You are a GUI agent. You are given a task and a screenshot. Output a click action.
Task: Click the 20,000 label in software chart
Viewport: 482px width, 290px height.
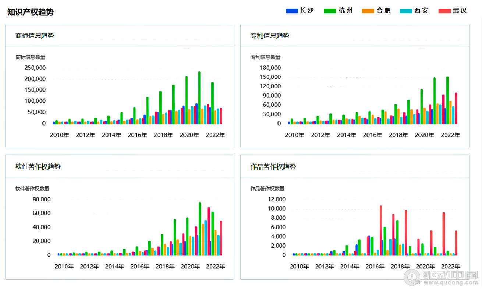[42, 241]
